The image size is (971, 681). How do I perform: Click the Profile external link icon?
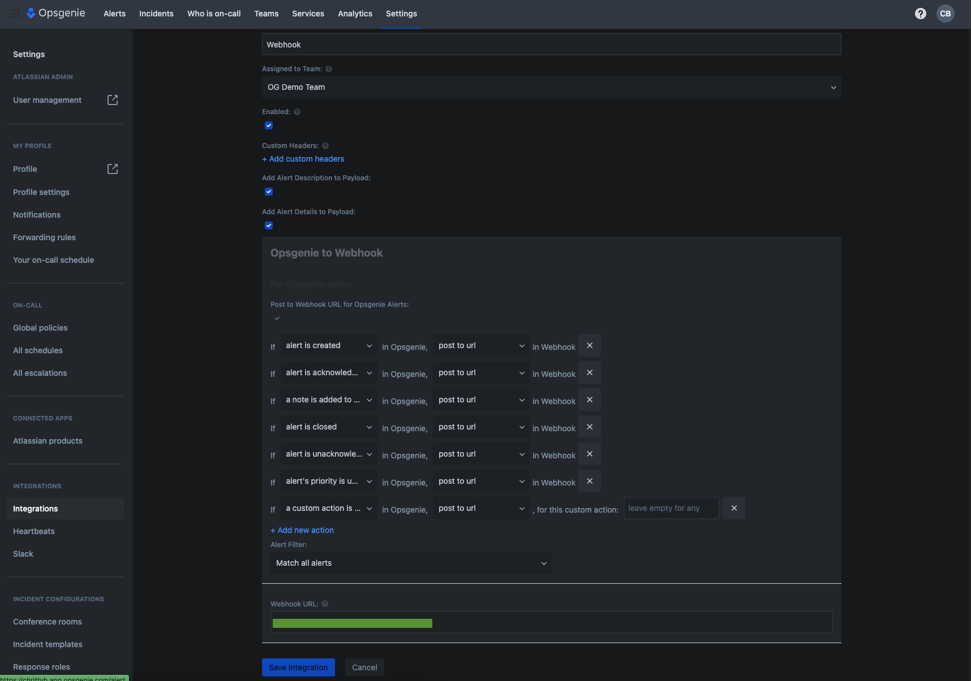[x=113, y=169]
